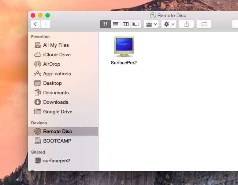Click the Favorites section header
Screen dimensions: 238x185
coord(40,37)
